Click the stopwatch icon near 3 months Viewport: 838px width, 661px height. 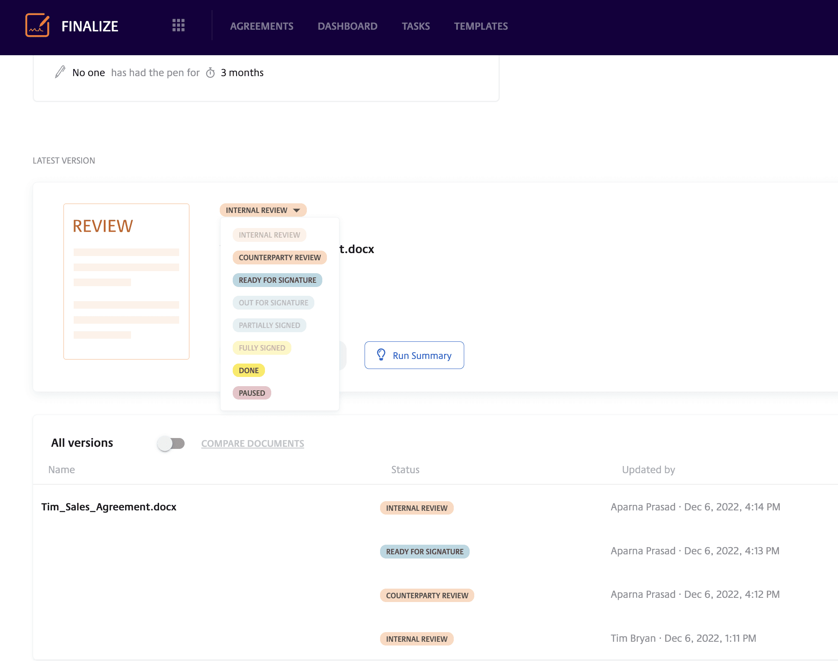(x=211, y=73)
